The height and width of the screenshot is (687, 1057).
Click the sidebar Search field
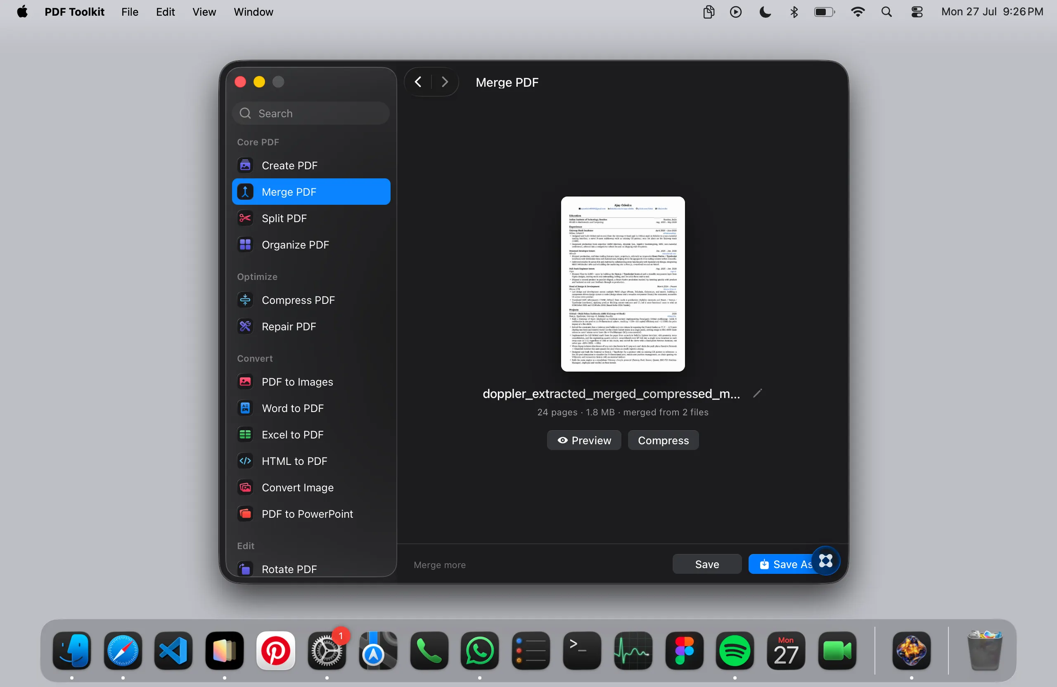(311, 113)
